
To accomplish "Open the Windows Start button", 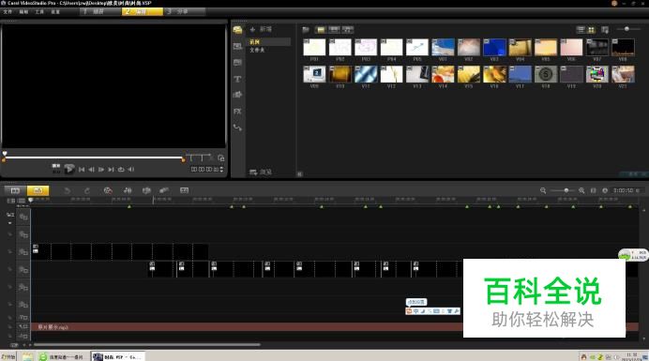I will (8, 356).
